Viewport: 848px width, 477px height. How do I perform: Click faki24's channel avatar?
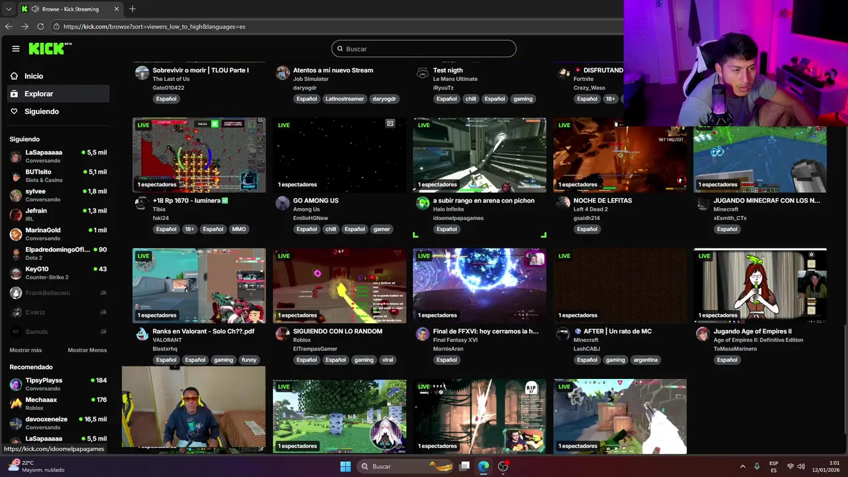pos(142,203)
